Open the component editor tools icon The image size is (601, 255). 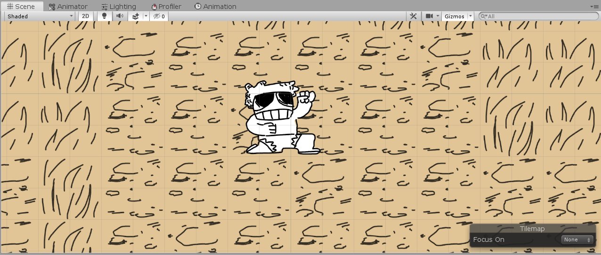tap(414, 16)
